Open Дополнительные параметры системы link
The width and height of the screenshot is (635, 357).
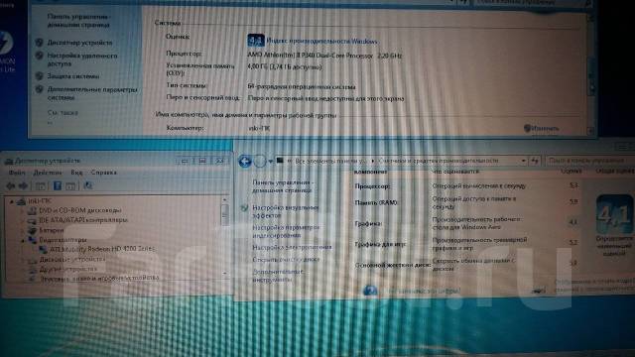[x=92, y=93]
